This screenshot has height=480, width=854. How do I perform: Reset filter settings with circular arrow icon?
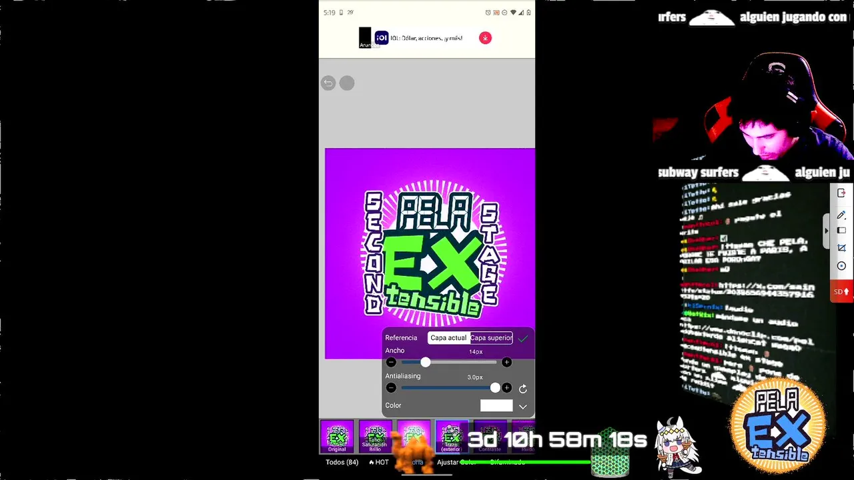[x=523, y=389]
